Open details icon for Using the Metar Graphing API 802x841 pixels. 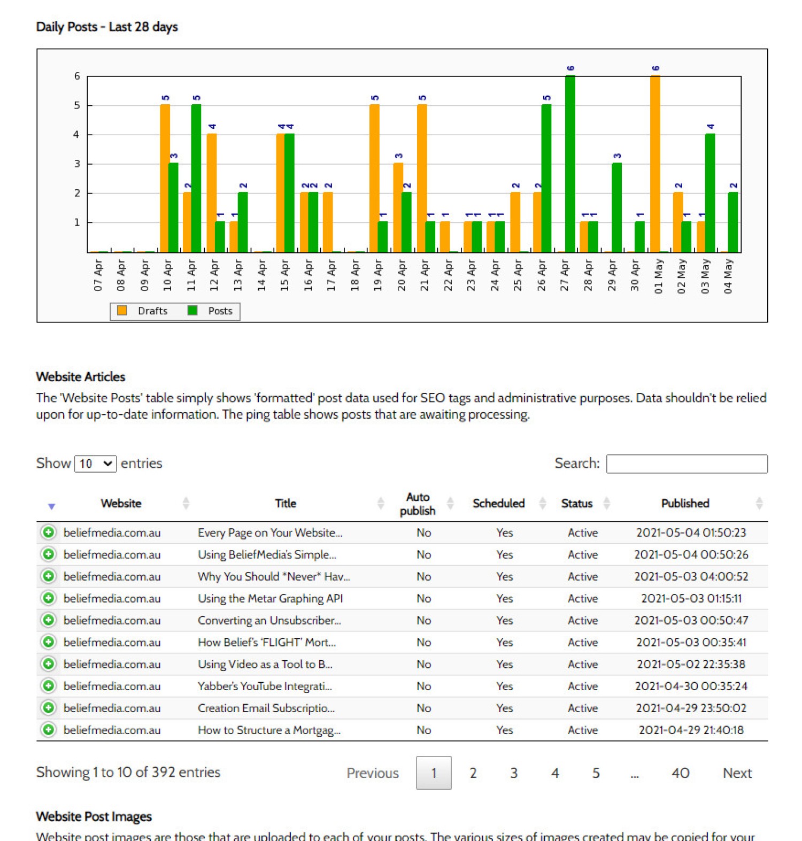(49, 598)
